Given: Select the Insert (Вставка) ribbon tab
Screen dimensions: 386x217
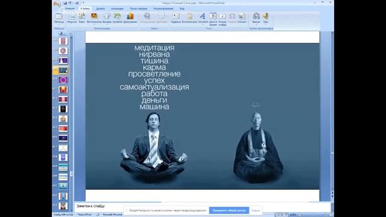Looking at the screenshot, I should click(x=85, y=8).
